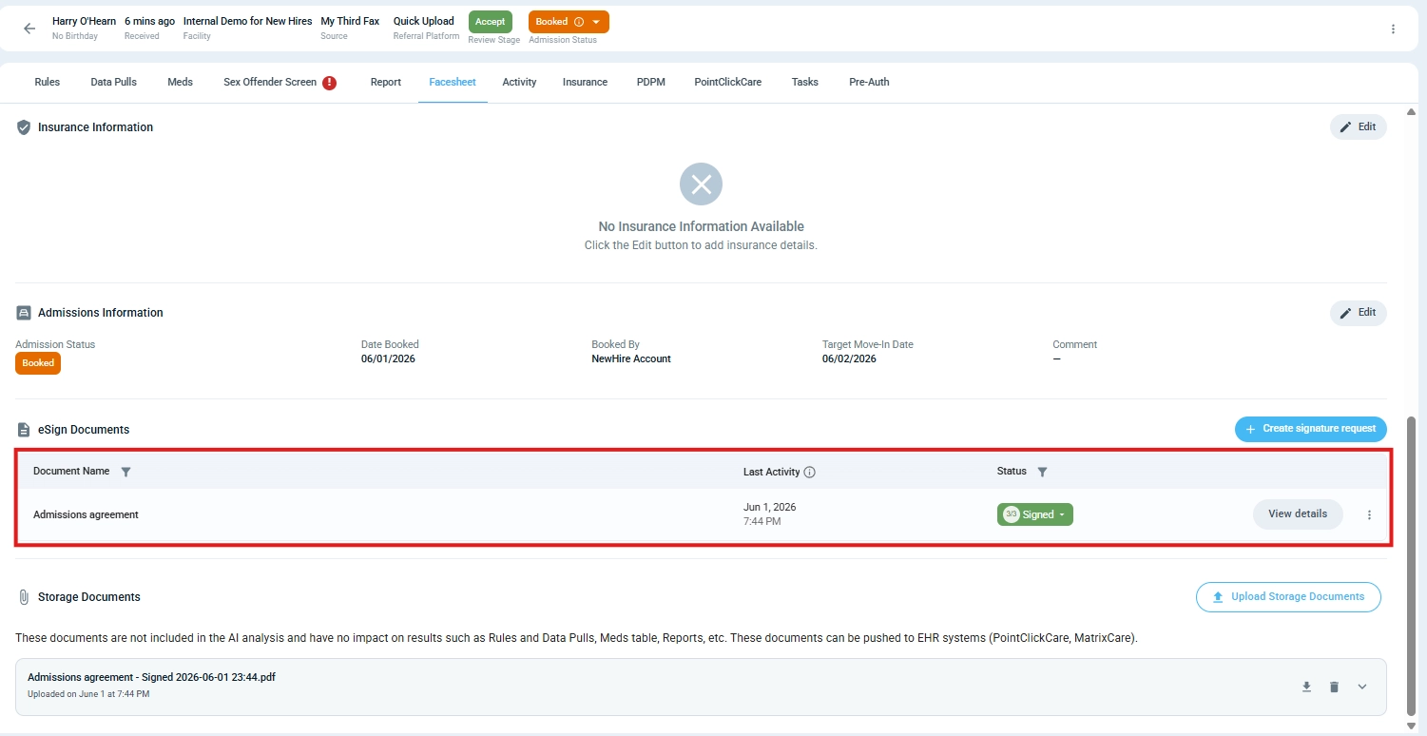Click the Date Booked value 06/01/2026
The width and height of the screenshot is (1427, 736).
388,358
